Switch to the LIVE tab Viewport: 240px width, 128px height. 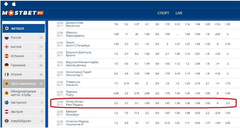pyautogui.click(x=179, y=13)
